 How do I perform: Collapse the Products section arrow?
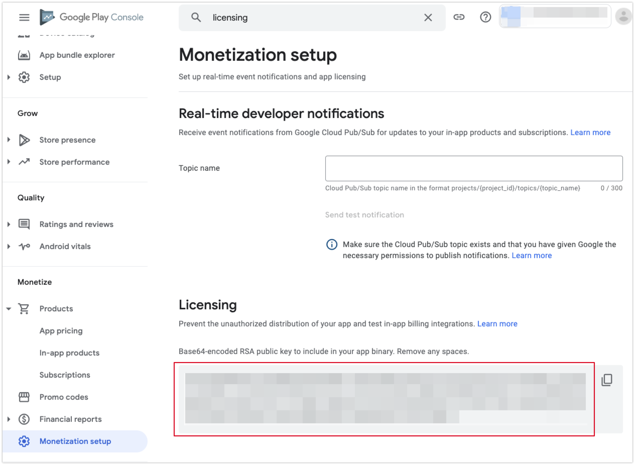[x=9, y=309]
